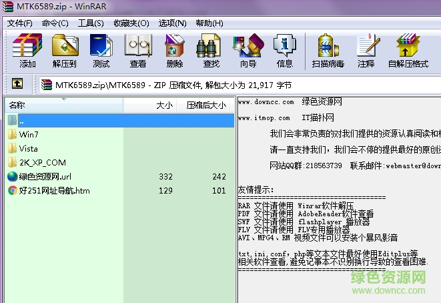
Task: Select the 2K_XP_COM folder name
Action: click(x=43, y=163)
